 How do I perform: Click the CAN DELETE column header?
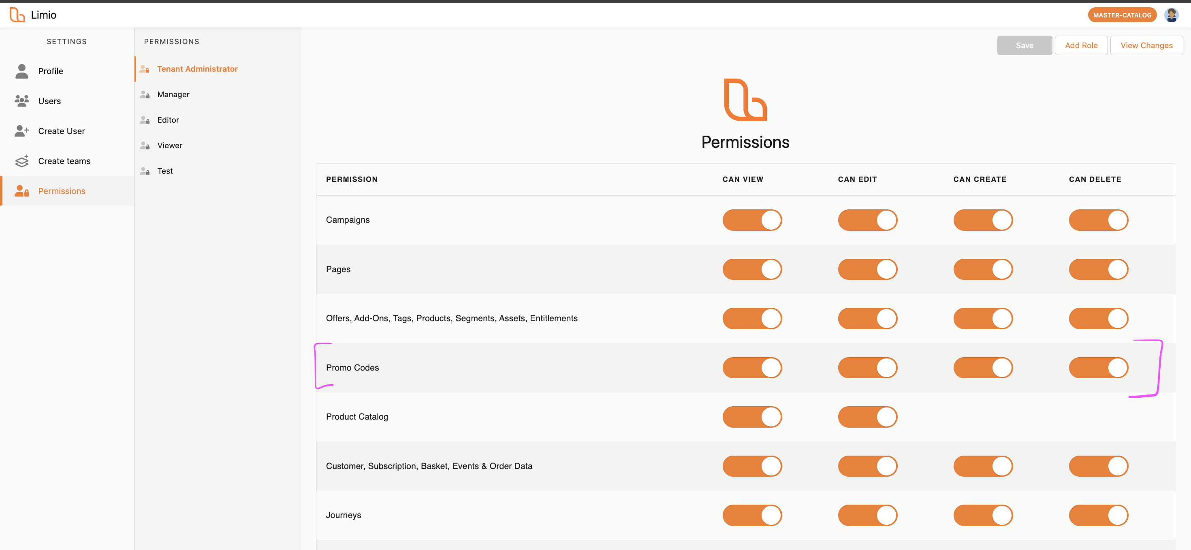point(1095,179)
